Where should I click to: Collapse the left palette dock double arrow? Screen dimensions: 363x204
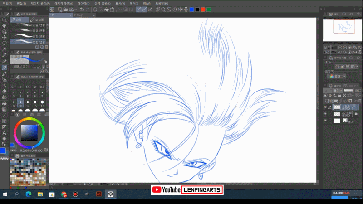tap(11, 9)
